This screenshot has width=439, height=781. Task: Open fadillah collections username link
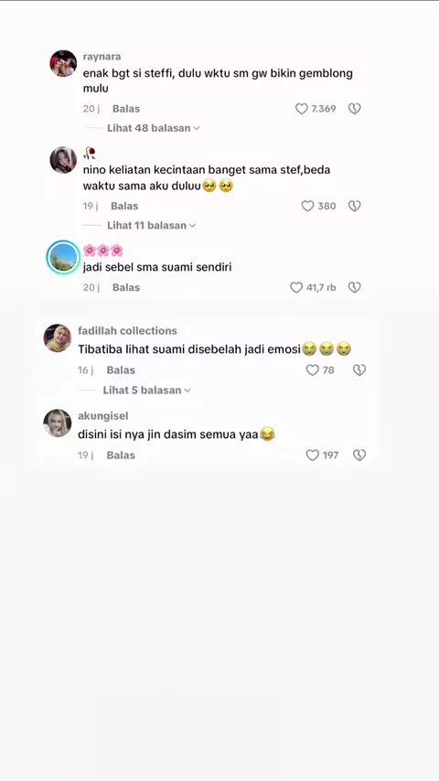click(127, 331)
